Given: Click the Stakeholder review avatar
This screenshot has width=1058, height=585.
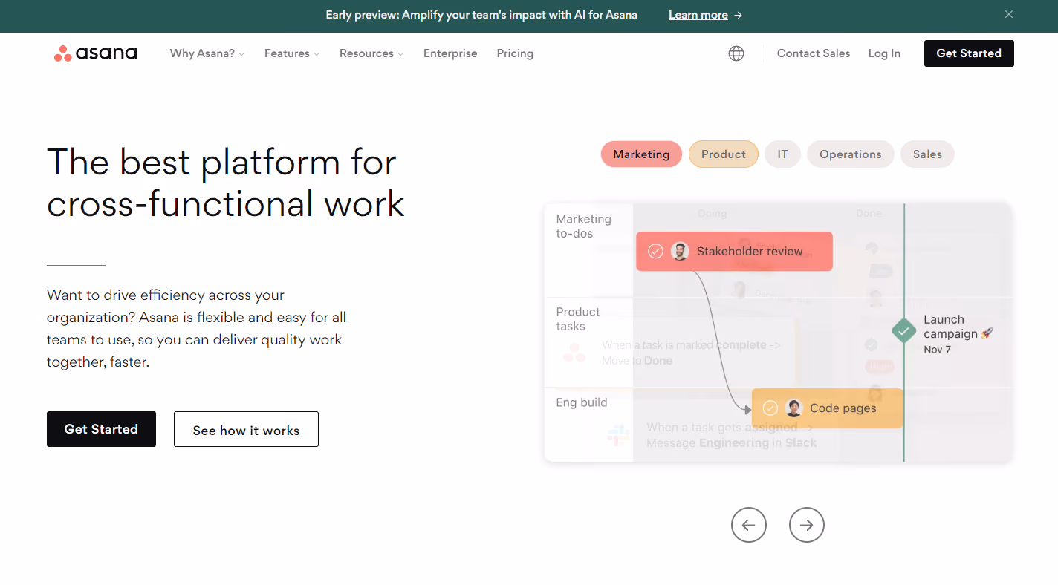Looking at the screenshot, I should tap(680, 251).
